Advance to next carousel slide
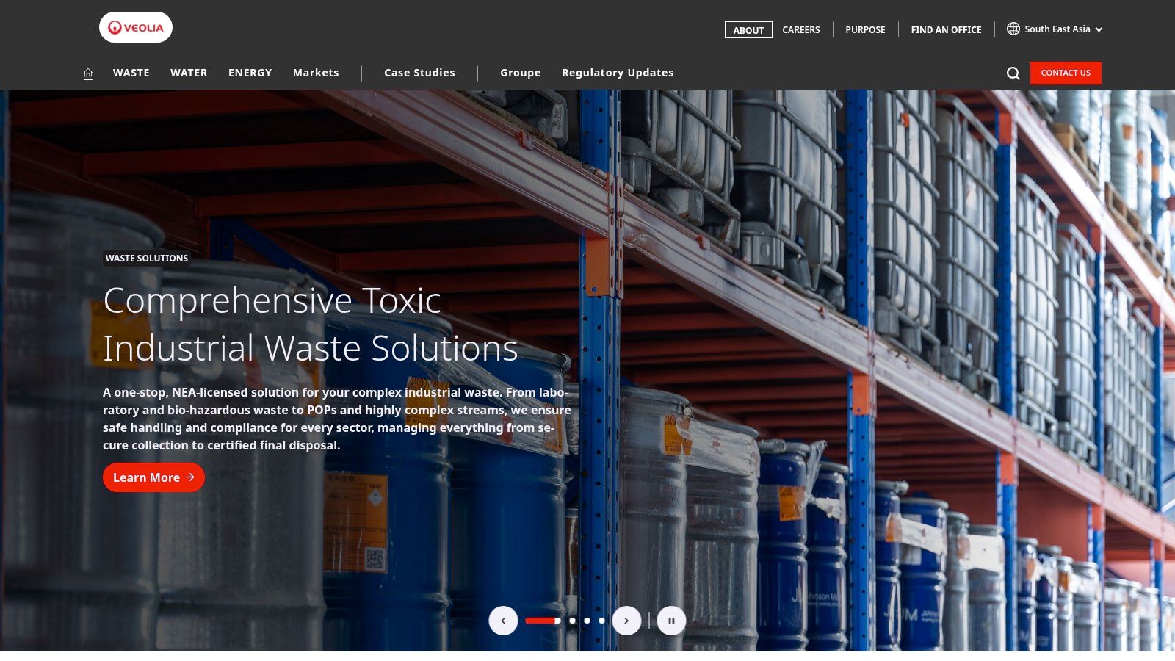Image resolution: width=1175 pixels, height=661 pixels. coord(626,621)
